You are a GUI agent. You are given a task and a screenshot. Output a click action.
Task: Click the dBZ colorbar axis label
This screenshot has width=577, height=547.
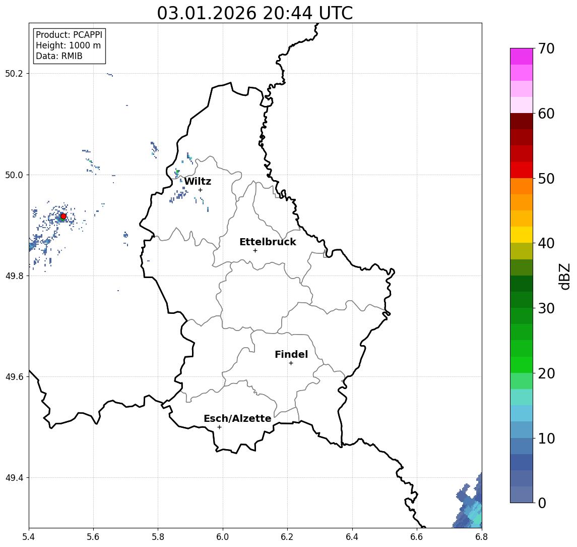pos(564,277)
